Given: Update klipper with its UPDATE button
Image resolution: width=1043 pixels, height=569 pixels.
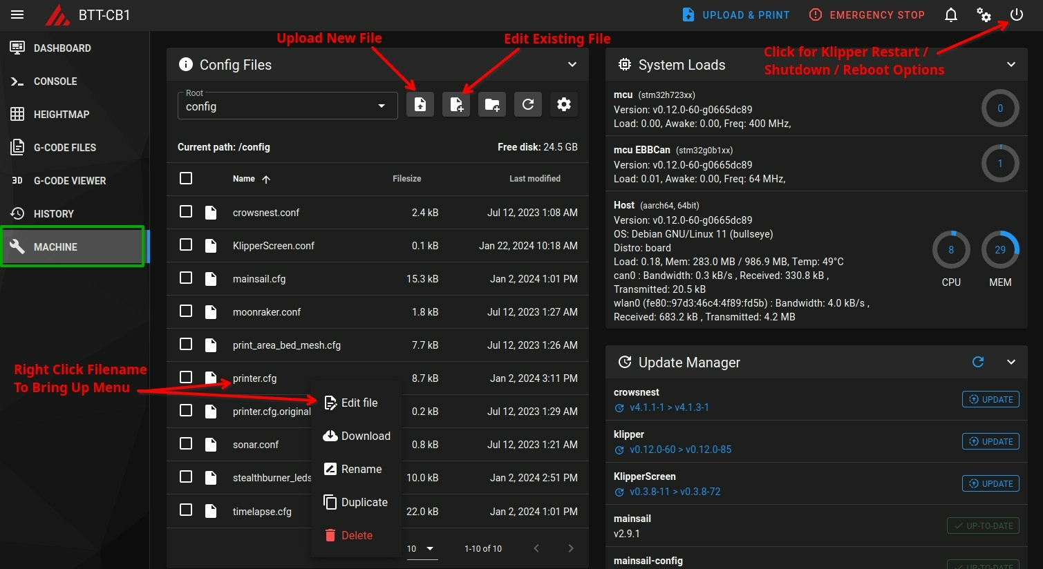Looking at the screenshot, I should (x=990, y=441).
